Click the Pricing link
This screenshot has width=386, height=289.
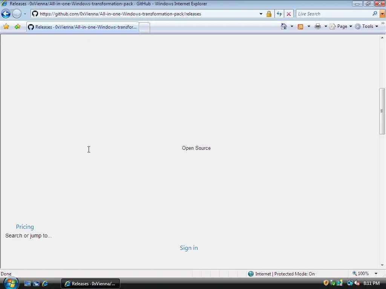(x=25, y=227)
